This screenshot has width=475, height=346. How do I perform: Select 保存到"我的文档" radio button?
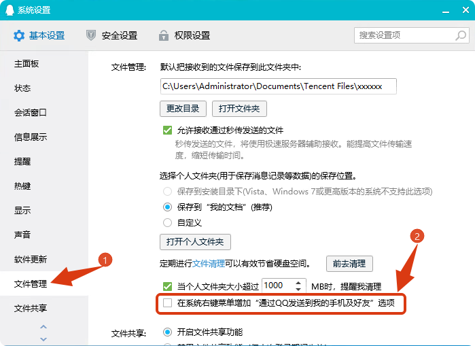(167, 207)
